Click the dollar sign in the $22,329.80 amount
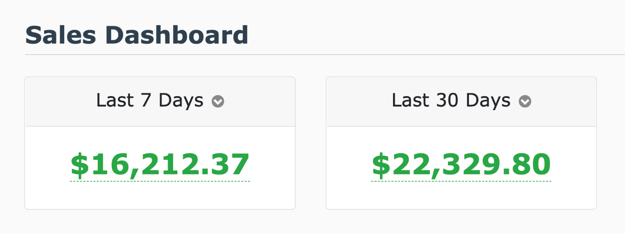 coord(381,165)
